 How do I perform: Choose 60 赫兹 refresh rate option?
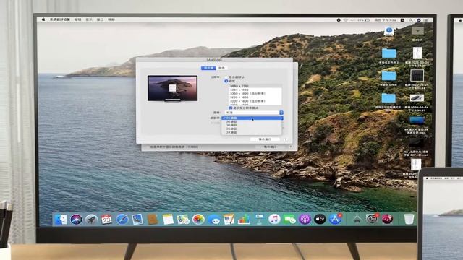coord(252,118)
